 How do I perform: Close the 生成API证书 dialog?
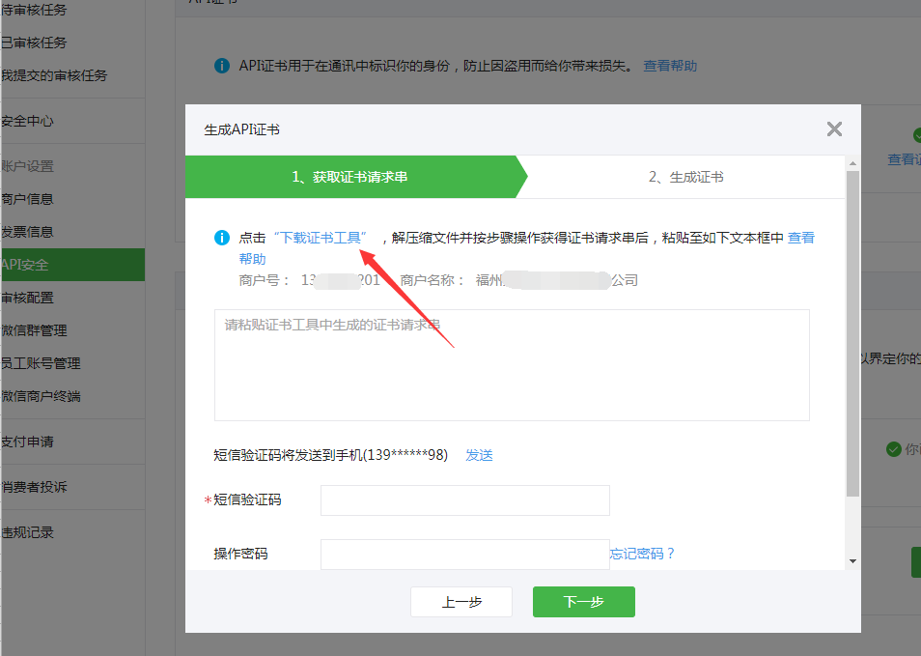tap(834, 129)
